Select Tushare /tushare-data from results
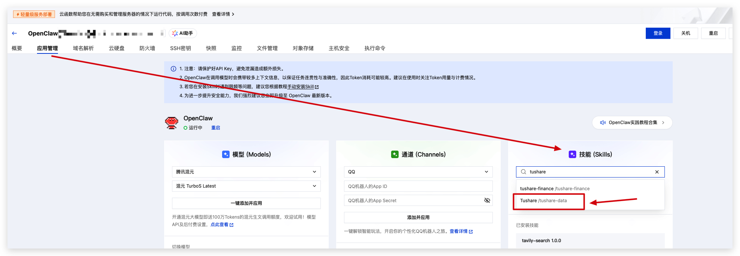 [x=543, y=201]
